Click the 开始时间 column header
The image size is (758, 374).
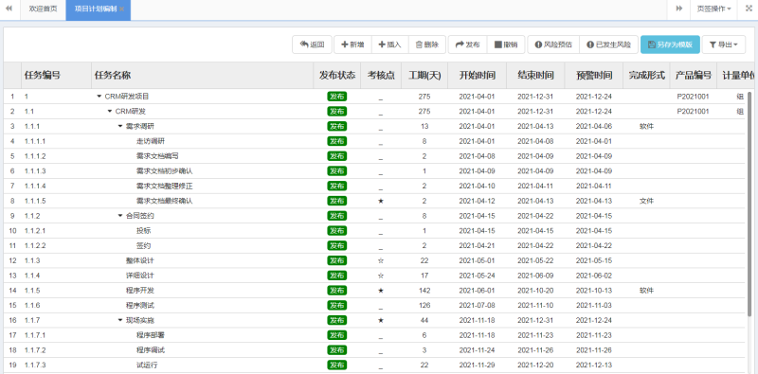478,76
